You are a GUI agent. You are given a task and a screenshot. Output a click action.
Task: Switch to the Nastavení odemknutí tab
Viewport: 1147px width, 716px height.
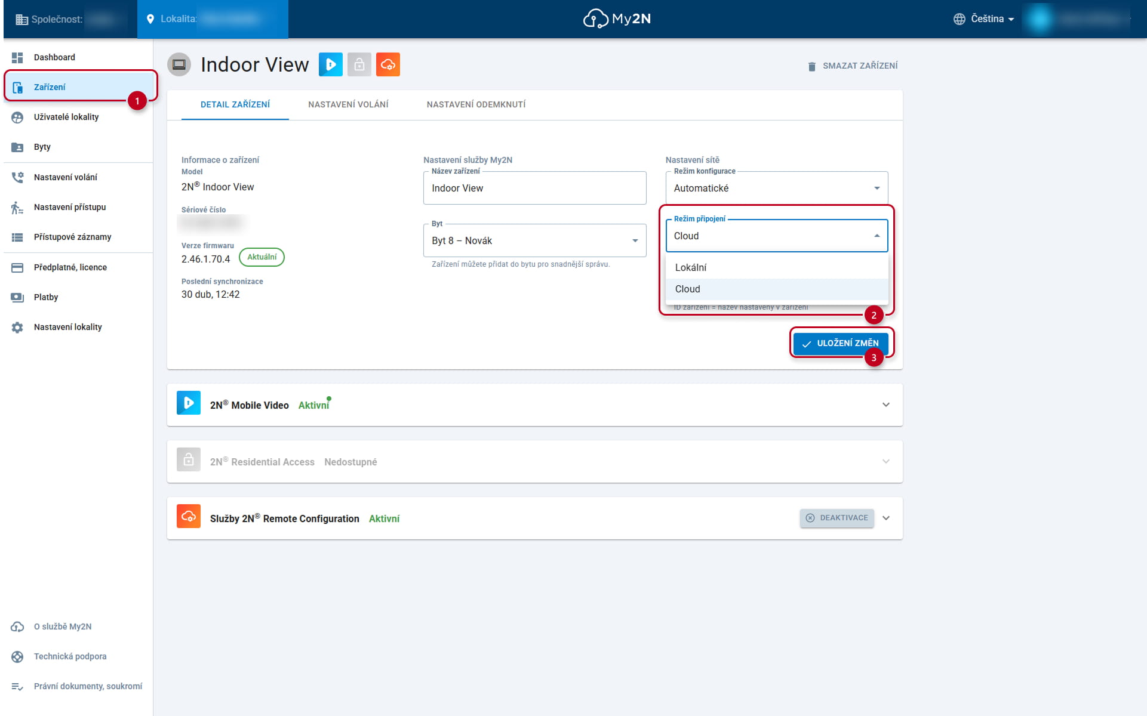click(476, 104)
